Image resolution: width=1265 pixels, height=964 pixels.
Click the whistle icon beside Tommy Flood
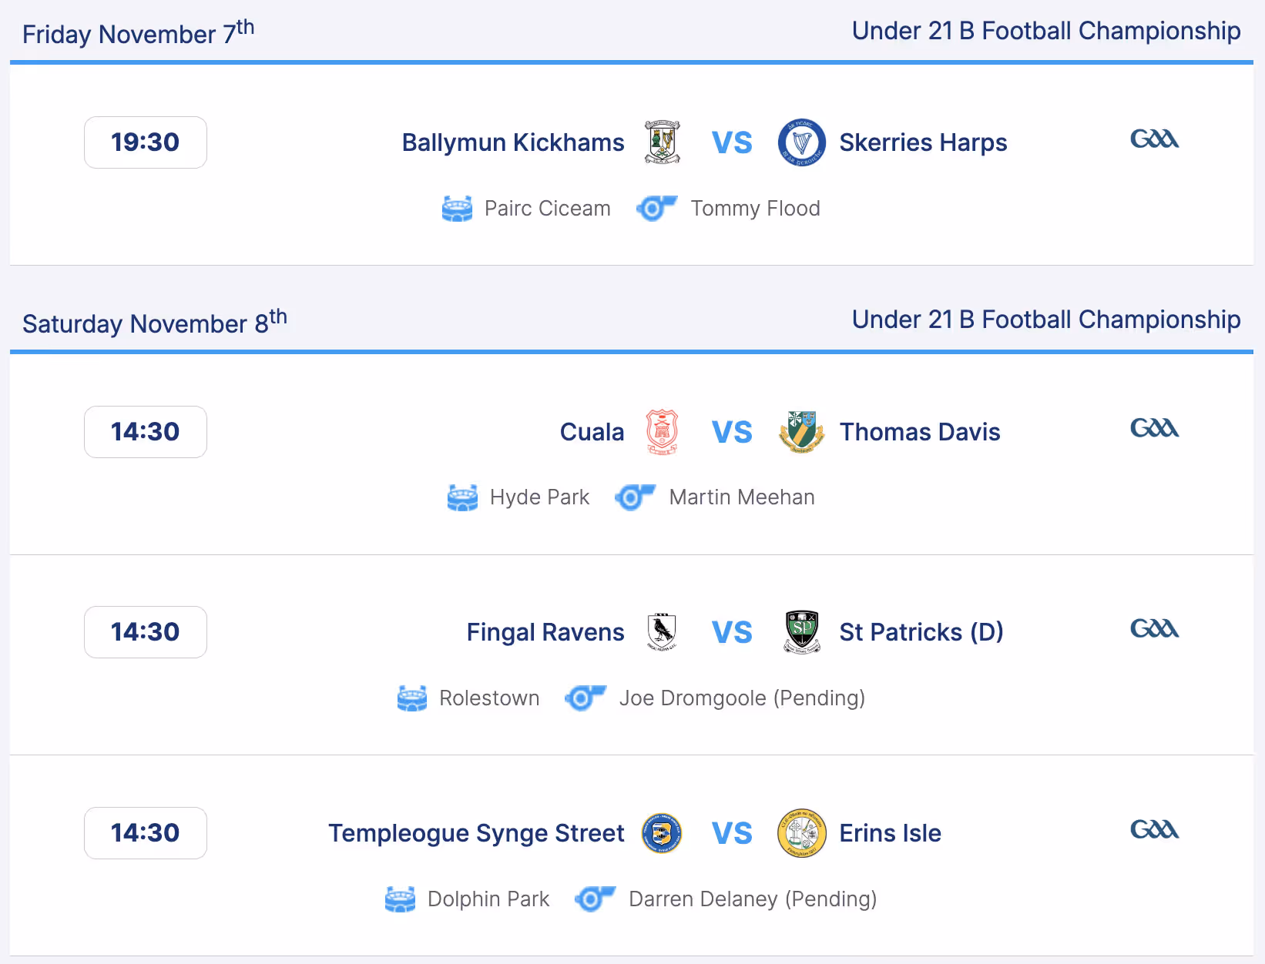pyautogui.click(x=656, y=209)
